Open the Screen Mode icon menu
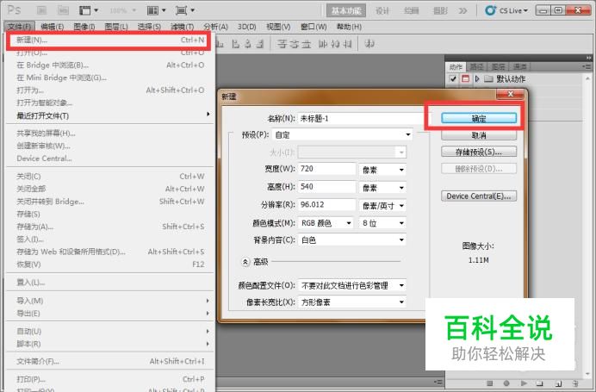 [x=184, y=10]
